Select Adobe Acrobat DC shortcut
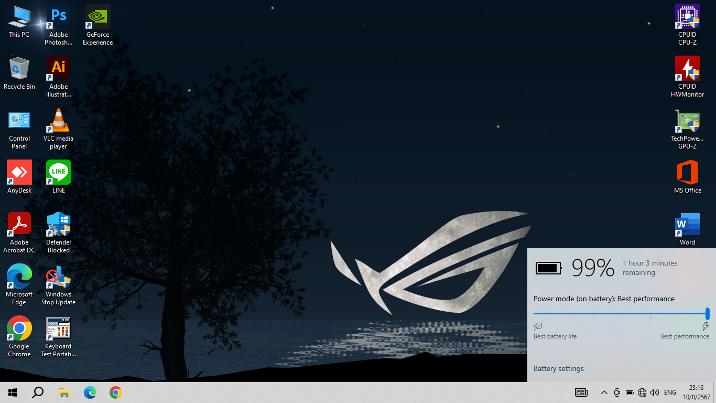 click(x=19, y=232)
